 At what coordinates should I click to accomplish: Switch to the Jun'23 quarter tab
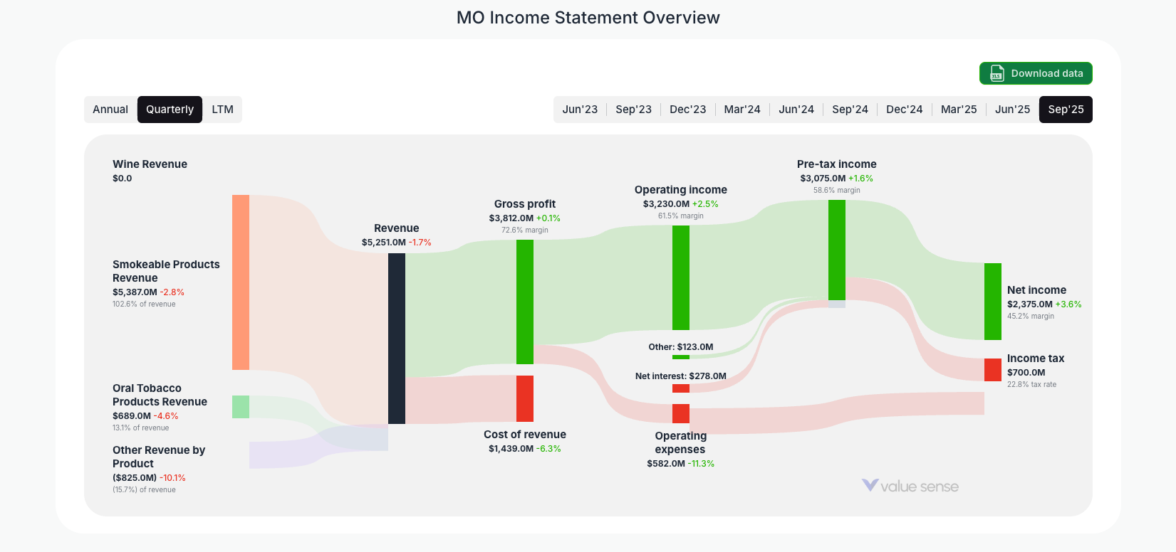click(x=580, y=109)
